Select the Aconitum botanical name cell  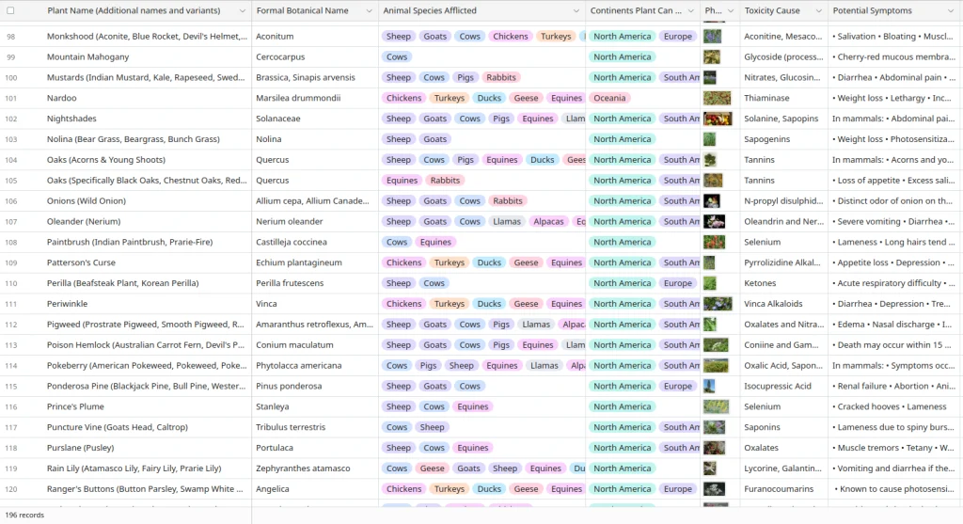315,37
